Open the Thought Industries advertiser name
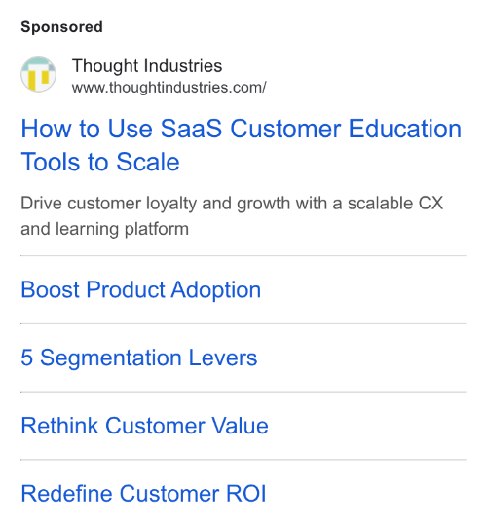 (147, 65)
